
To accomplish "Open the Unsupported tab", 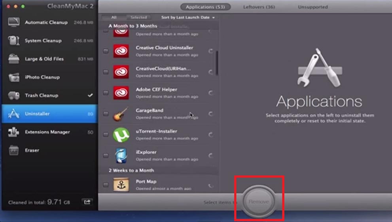I will click(313, 7).
